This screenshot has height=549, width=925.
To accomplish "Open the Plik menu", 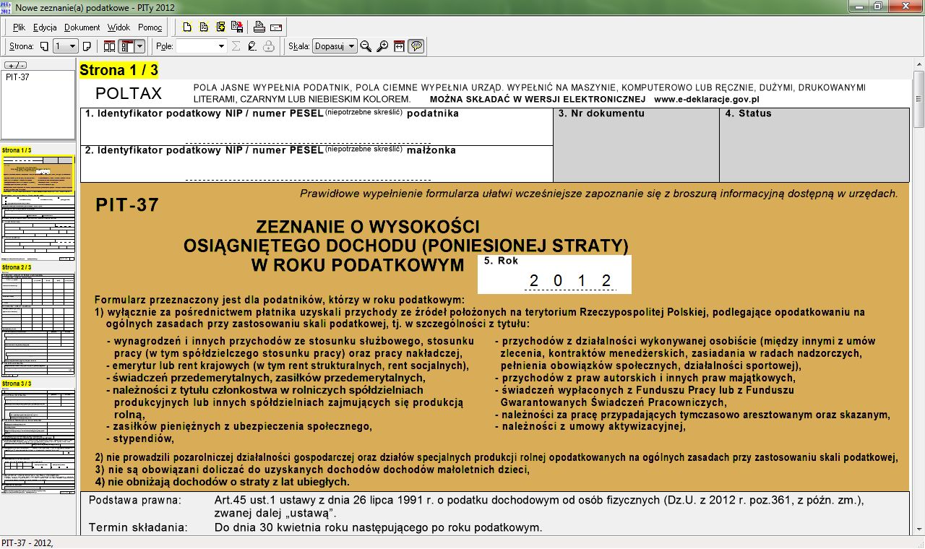I will (x=19, y=27).
